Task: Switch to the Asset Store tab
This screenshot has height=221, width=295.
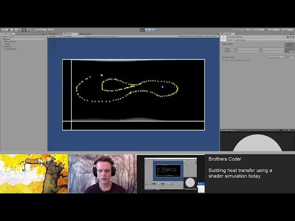Action: click(x=87, y=34)
